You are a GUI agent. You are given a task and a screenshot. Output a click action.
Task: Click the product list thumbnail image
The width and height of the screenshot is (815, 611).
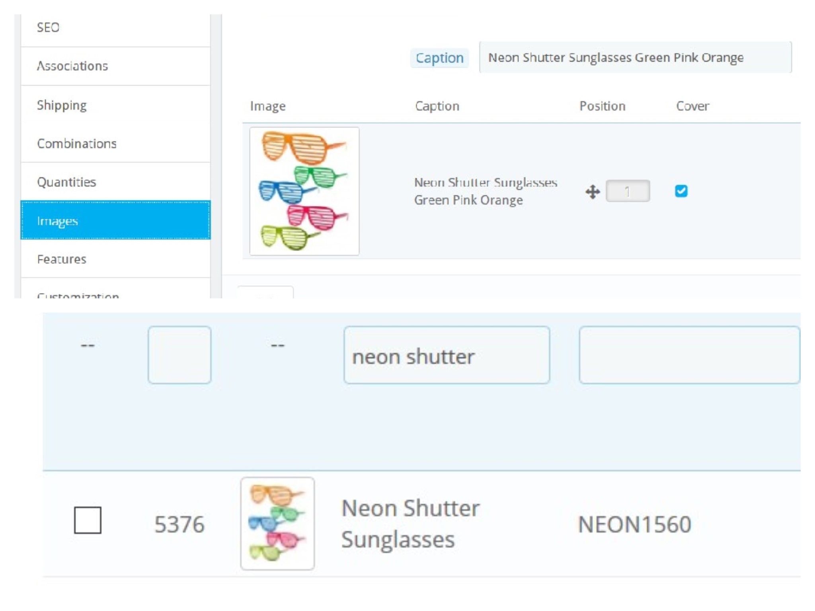click(x=277, y=523)
